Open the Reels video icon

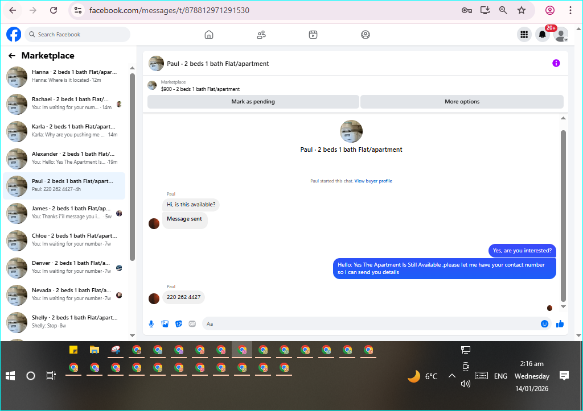click(313, 35)
